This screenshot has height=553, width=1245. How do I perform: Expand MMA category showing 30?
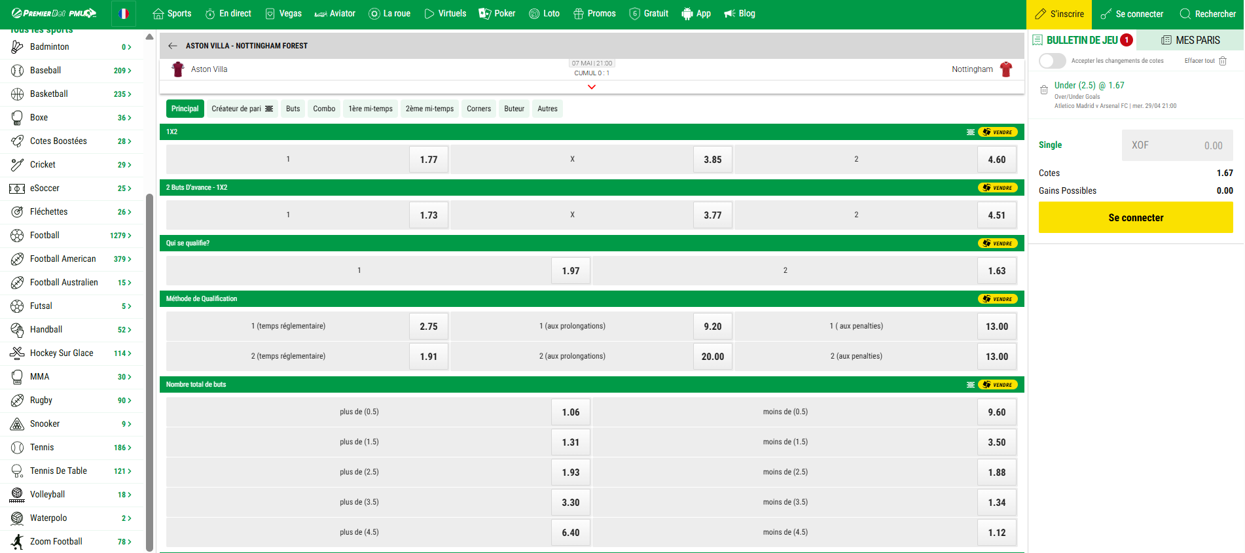coord(72,376)
